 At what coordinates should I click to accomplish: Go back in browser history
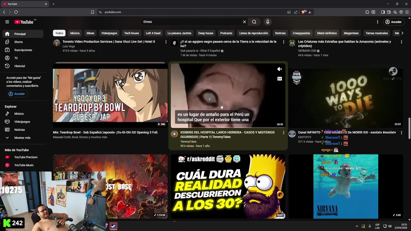click(4, 12)
